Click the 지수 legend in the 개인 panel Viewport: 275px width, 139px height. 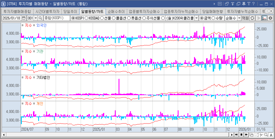(x=28, y=104)
